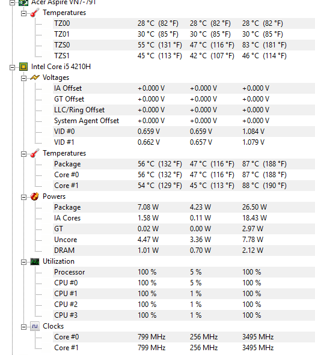315x355 pixels.
Task: Collapse CPU Temperatures group
Action: [23, 154]
